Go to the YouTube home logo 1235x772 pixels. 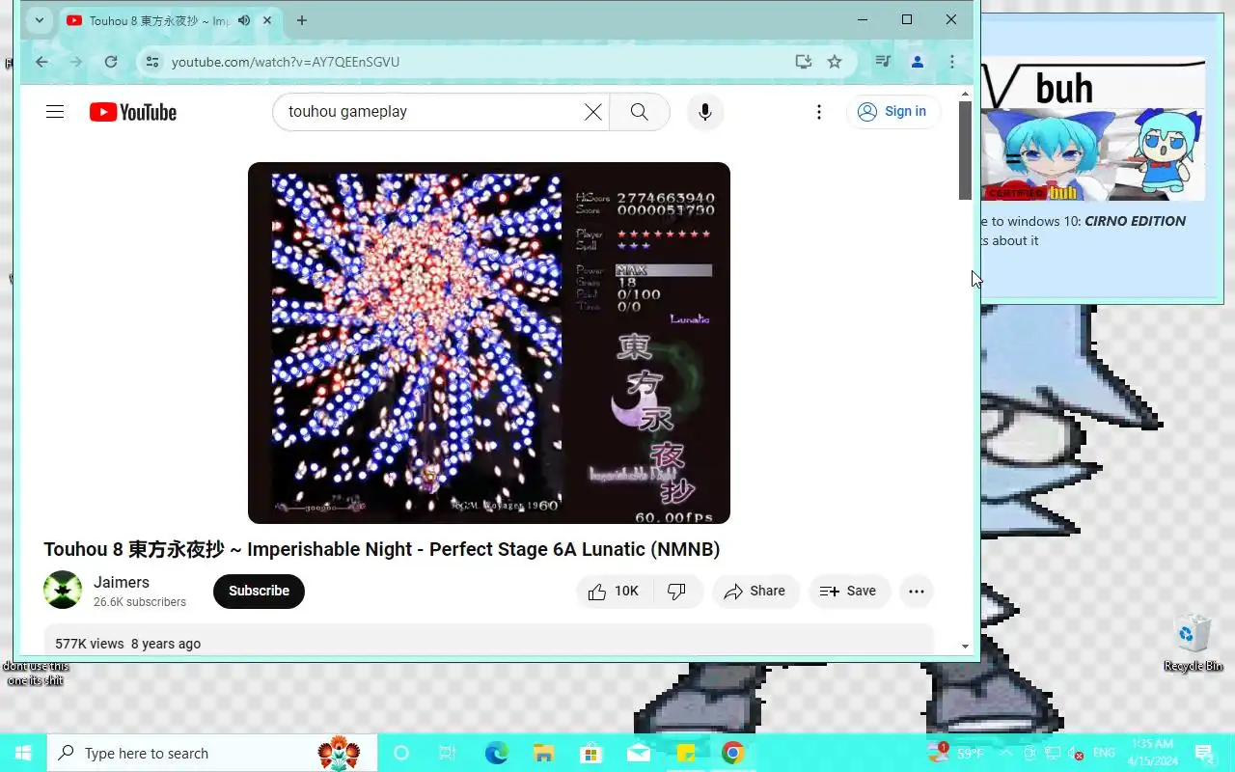tap(133, 112)
